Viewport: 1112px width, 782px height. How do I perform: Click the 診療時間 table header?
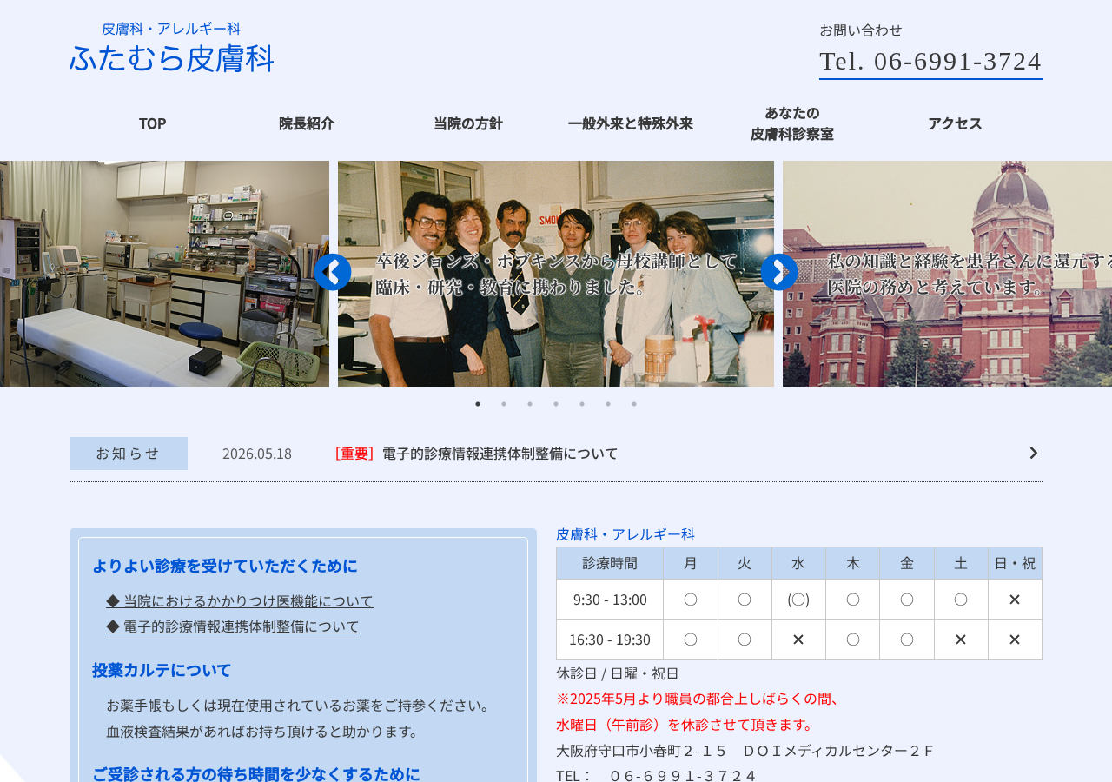[x=610, y=563]
